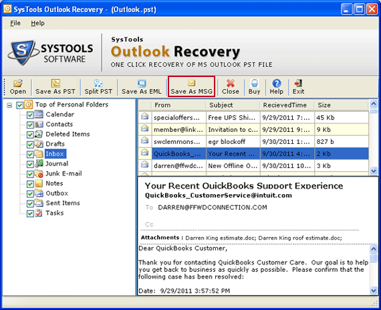
Task: Open a PST file with Open tool
Action: coord(18,87)
